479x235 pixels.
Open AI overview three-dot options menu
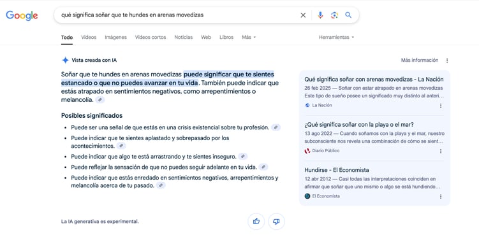pyautogui.click(x=447, y=61)
